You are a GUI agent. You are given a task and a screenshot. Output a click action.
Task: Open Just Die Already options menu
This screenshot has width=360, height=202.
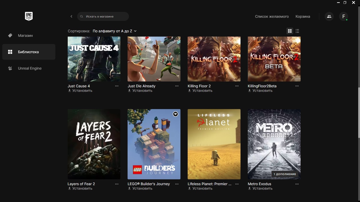177,86
